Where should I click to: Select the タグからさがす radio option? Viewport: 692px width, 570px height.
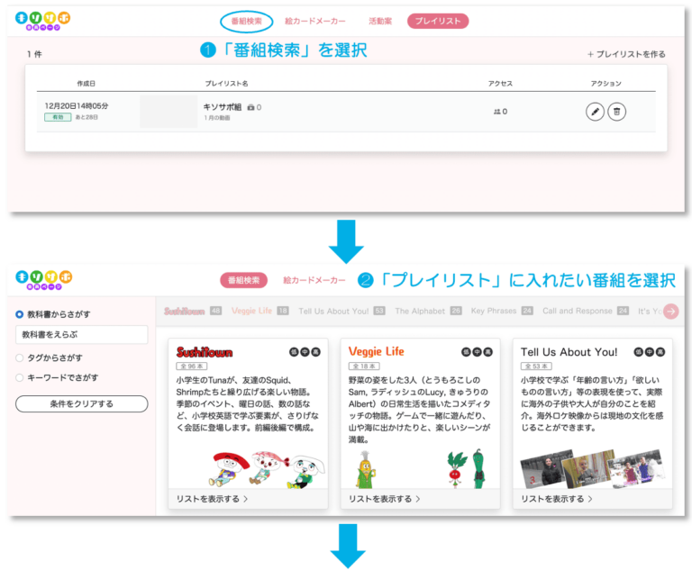pos(20,357)
